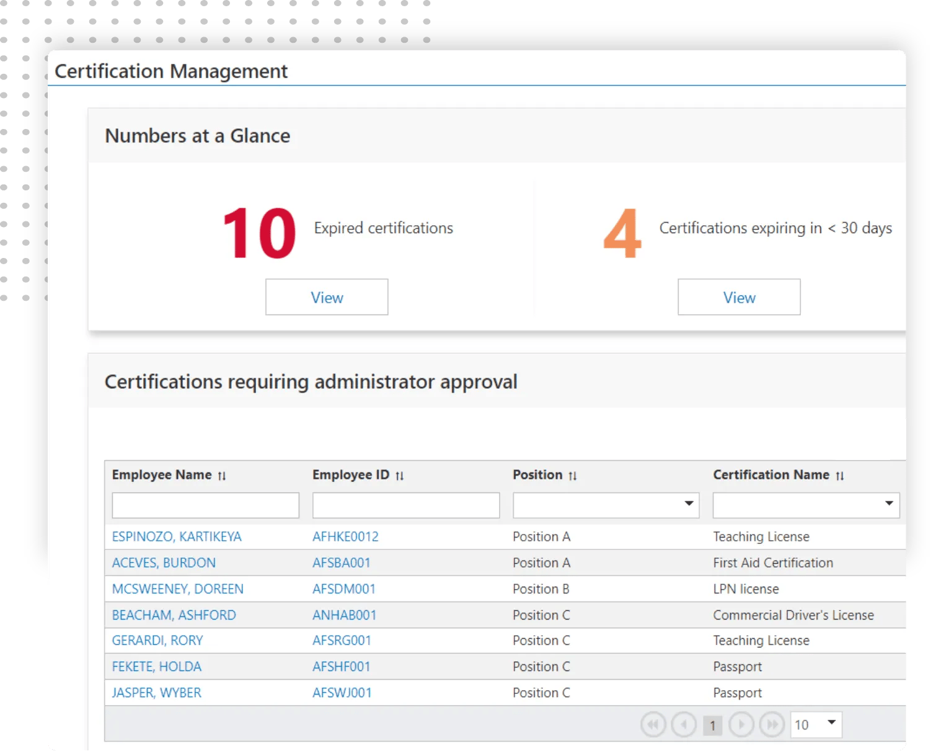Open employee ID AFSRG001
941x751 pixels.
342,640
